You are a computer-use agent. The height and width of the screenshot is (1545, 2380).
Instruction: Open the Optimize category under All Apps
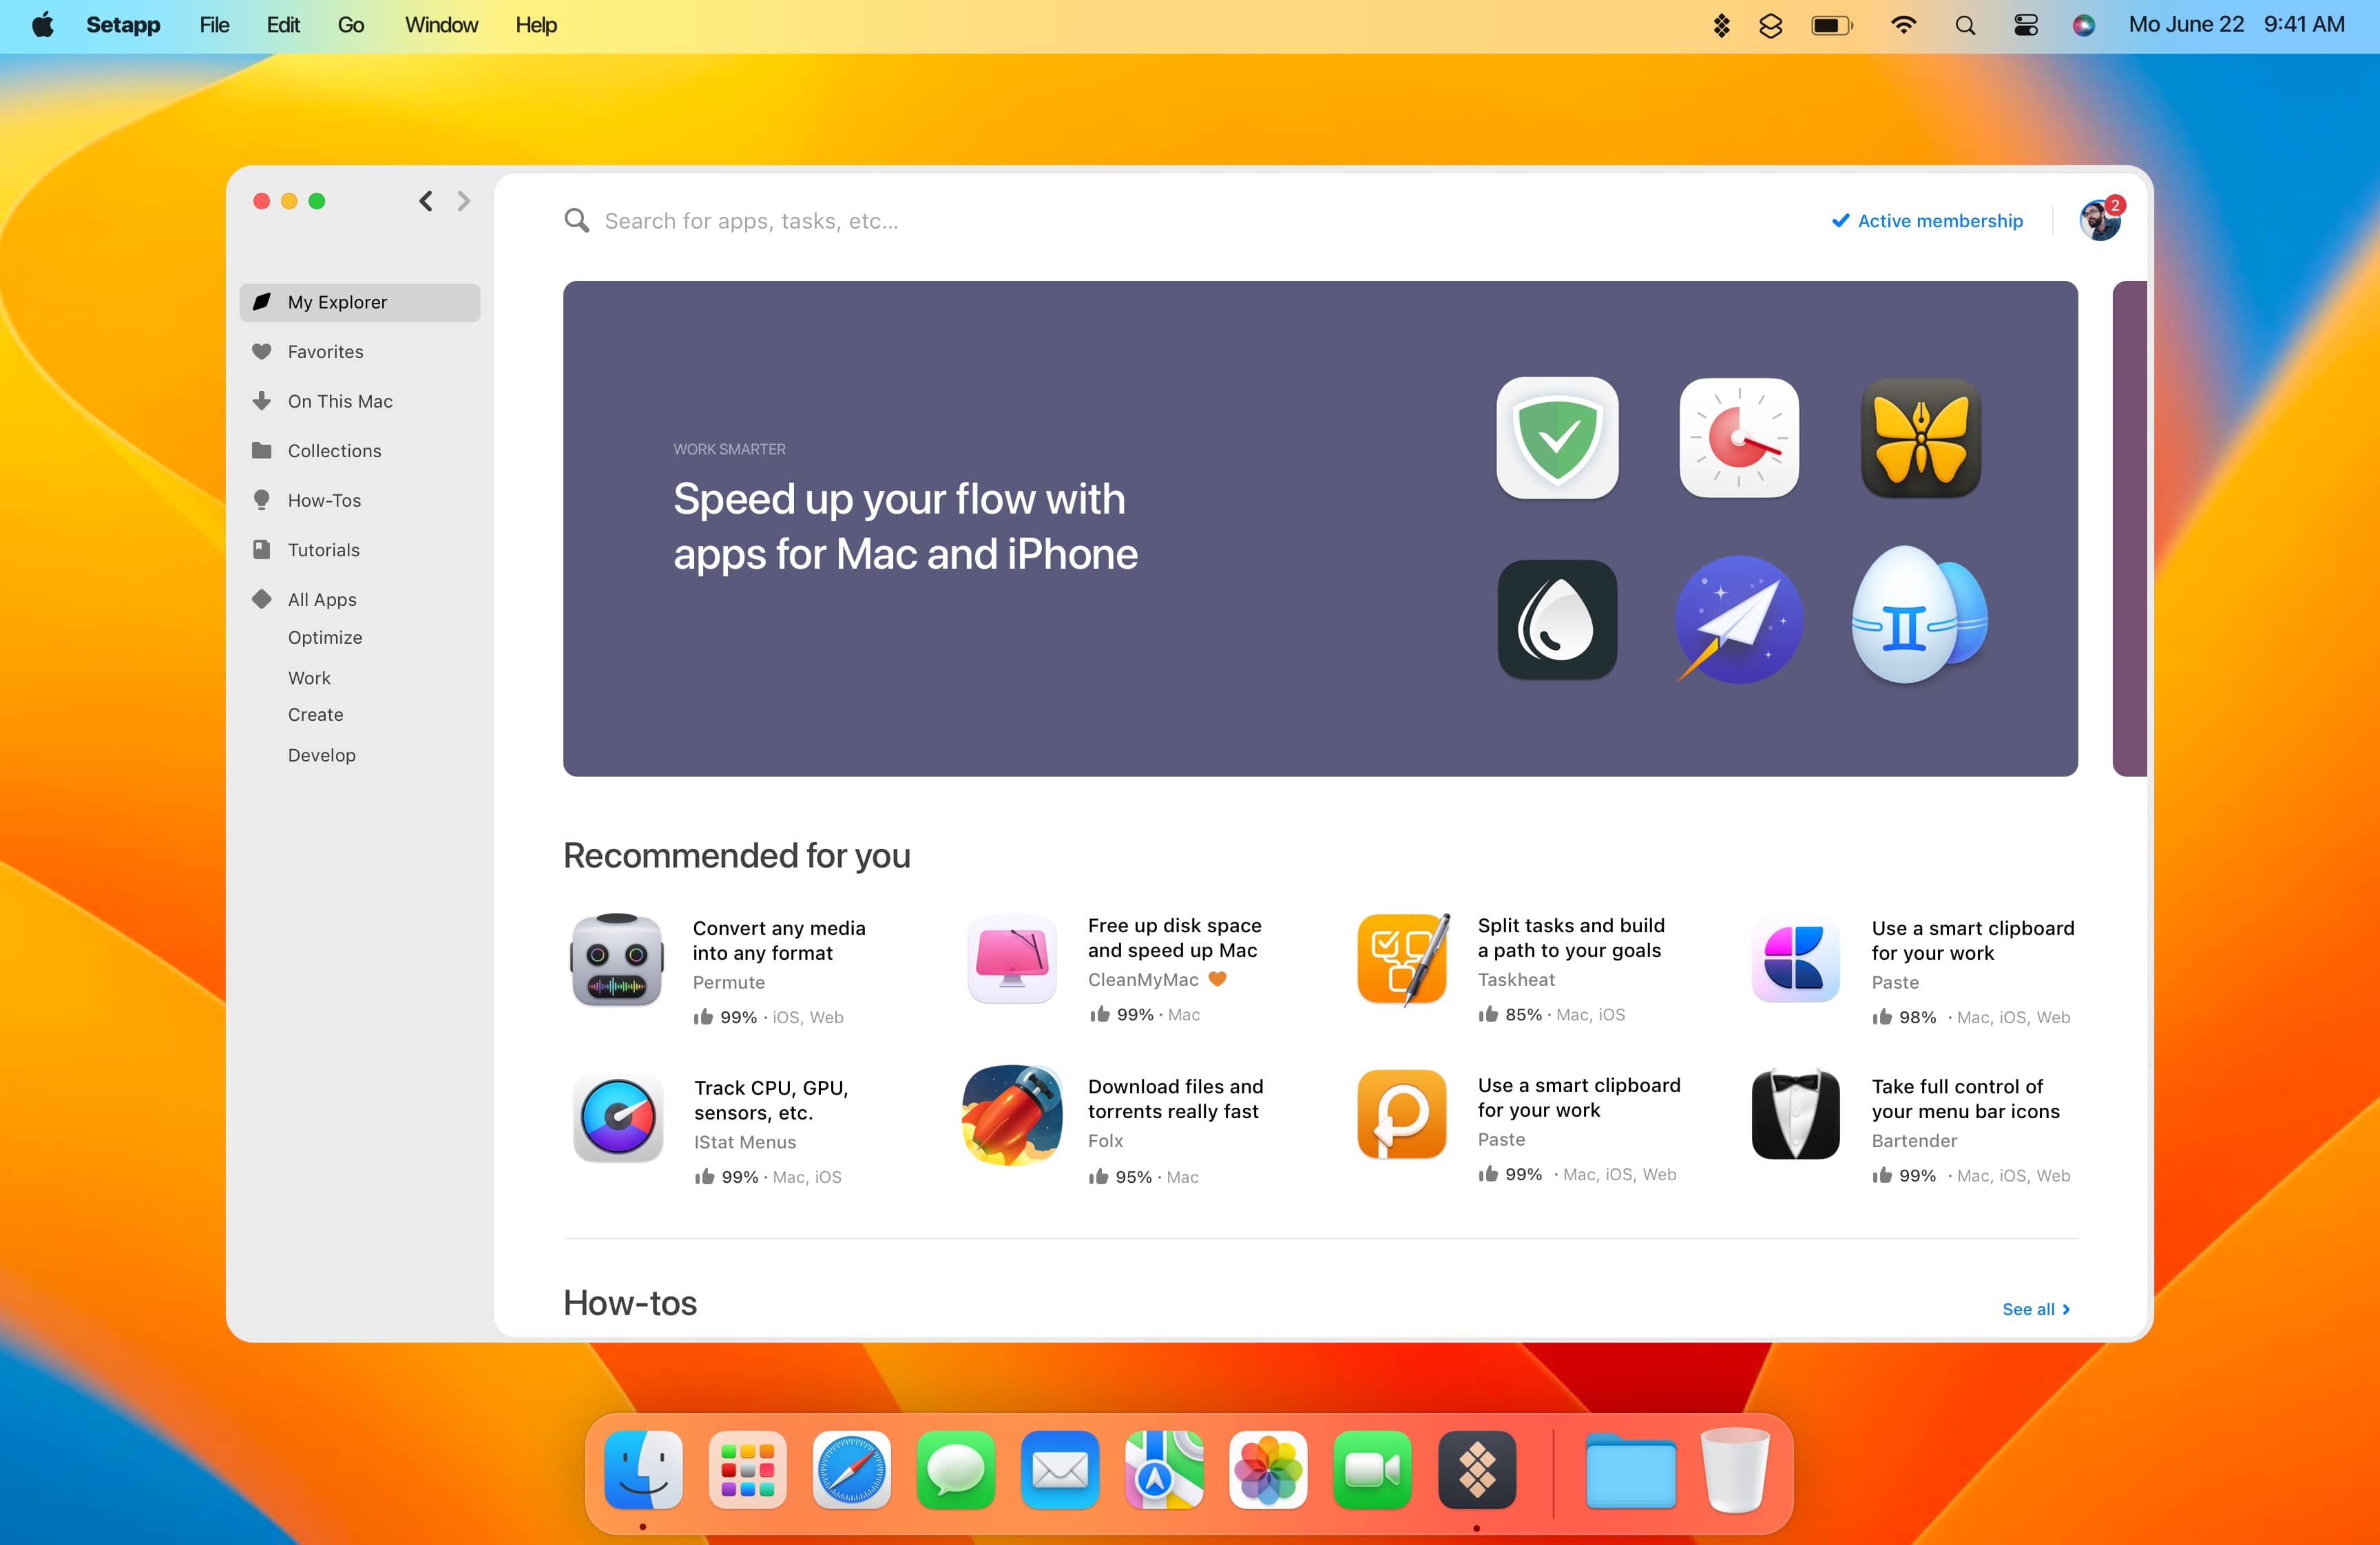coord(325,637)
